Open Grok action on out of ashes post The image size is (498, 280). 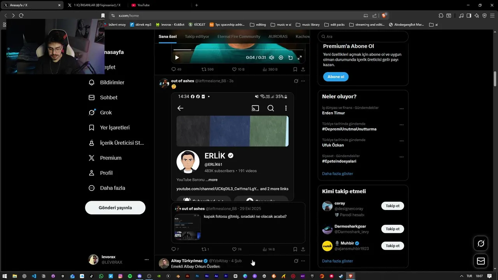296,81
